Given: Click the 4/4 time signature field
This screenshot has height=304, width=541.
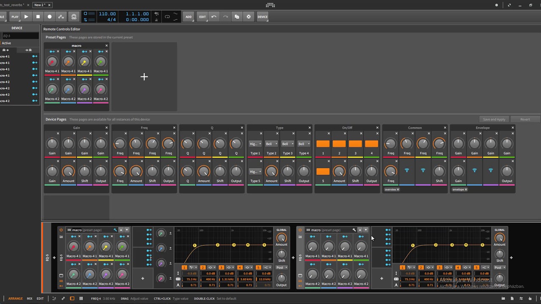Looking at the screenshot, I should click(x=112, y=20).
